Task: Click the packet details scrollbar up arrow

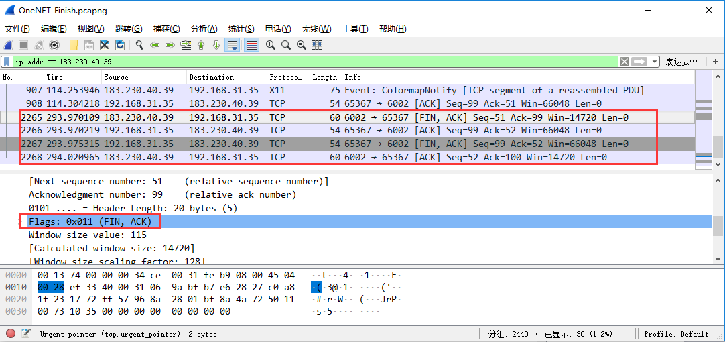Action: coord(718,180)
